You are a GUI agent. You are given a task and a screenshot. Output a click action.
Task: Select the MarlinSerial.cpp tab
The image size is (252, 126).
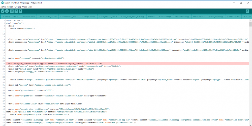click(x=182, y=17)
